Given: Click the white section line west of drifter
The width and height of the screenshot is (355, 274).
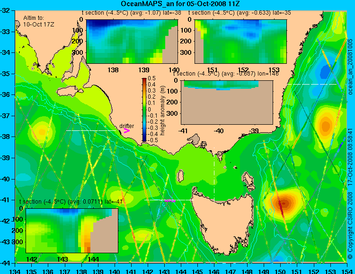Looking at the screenshot, I should tap(91, 130).
